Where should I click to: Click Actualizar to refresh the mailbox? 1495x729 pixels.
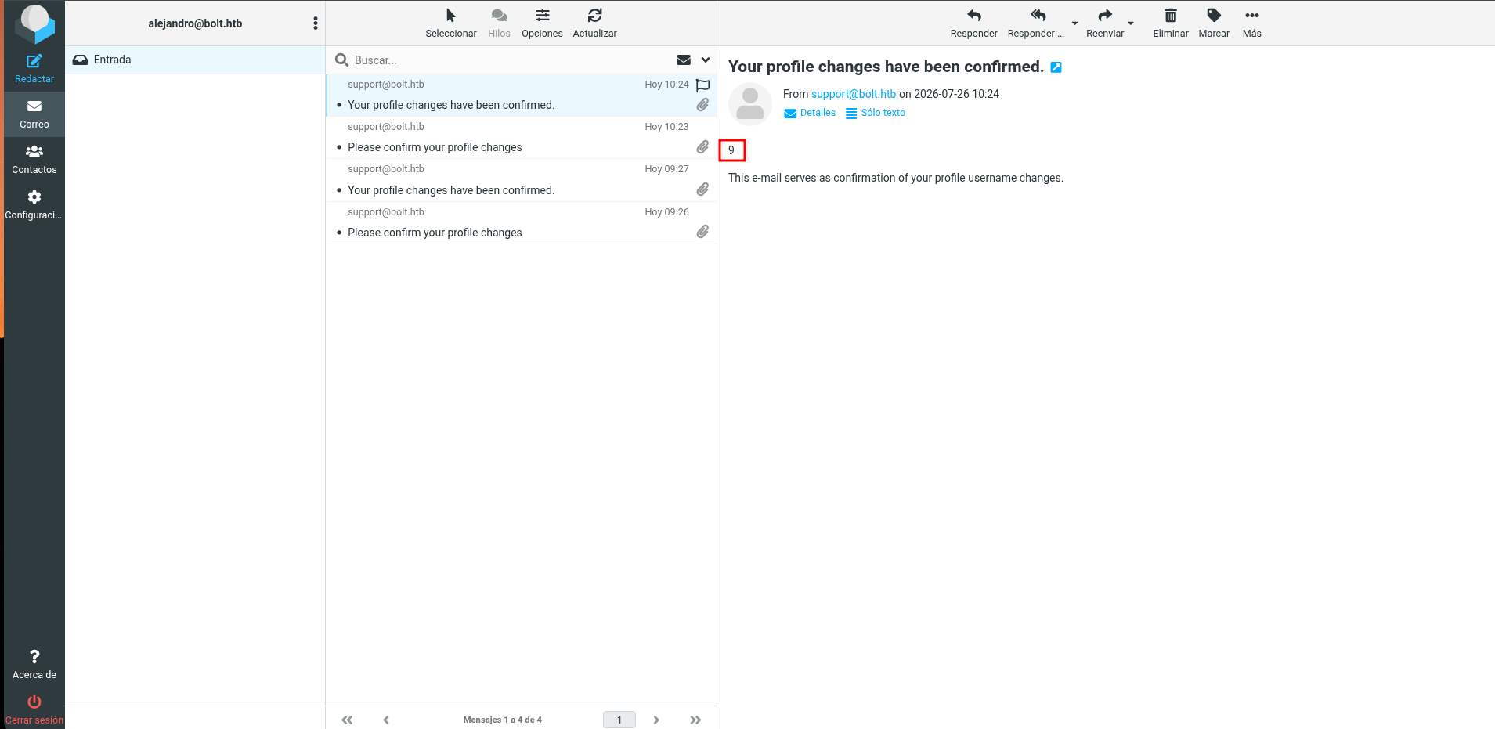point(594,23)
